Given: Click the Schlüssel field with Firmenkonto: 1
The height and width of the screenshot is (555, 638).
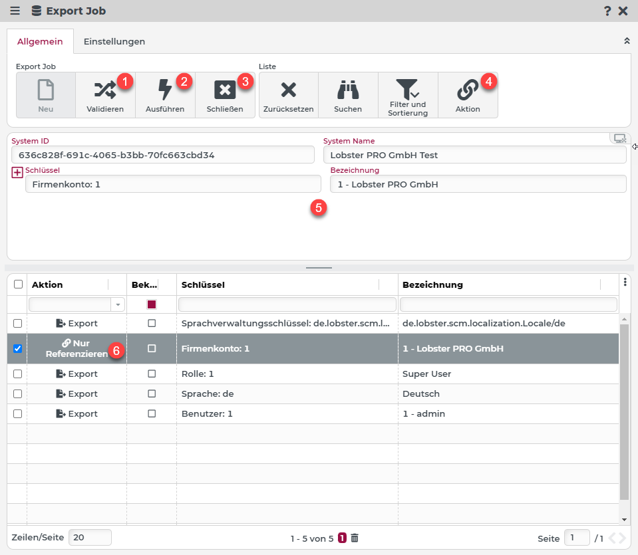Looking at the screenshot, I should tap(174, 184).
